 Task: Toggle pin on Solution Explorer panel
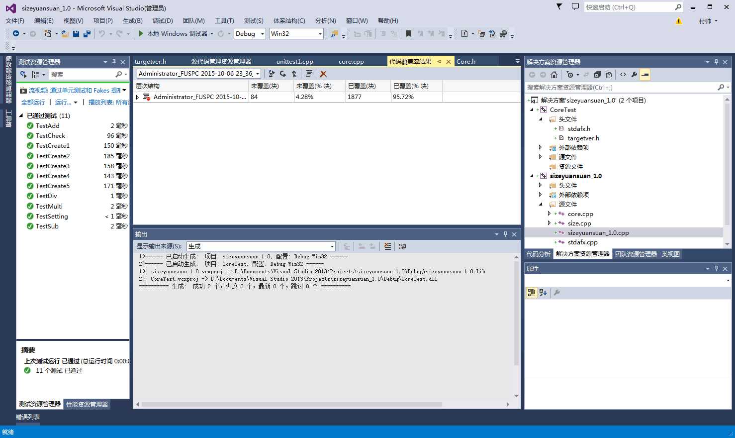(x=716, y=62)
